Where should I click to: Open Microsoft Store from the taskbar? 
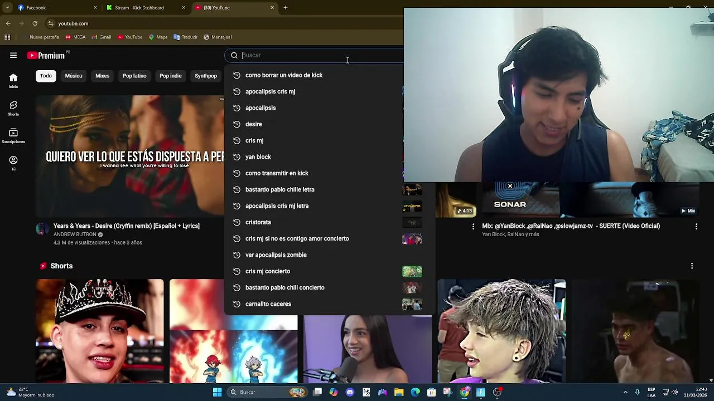(x=432, y=392)
